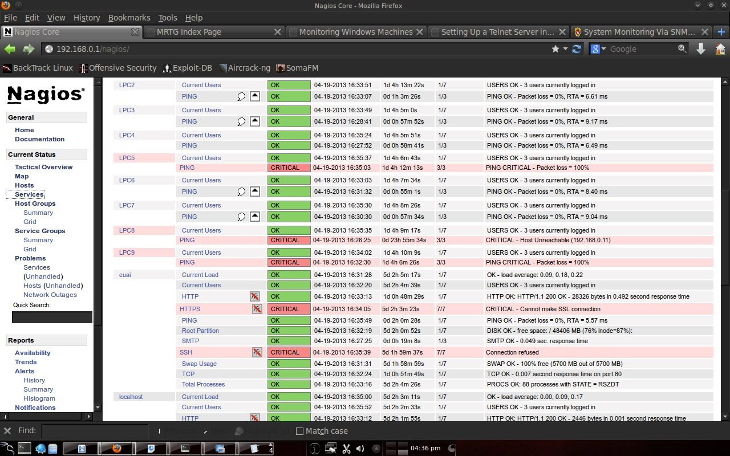Open the LPC5 host link
Viewport: 730px width, 456px height.
127,158
